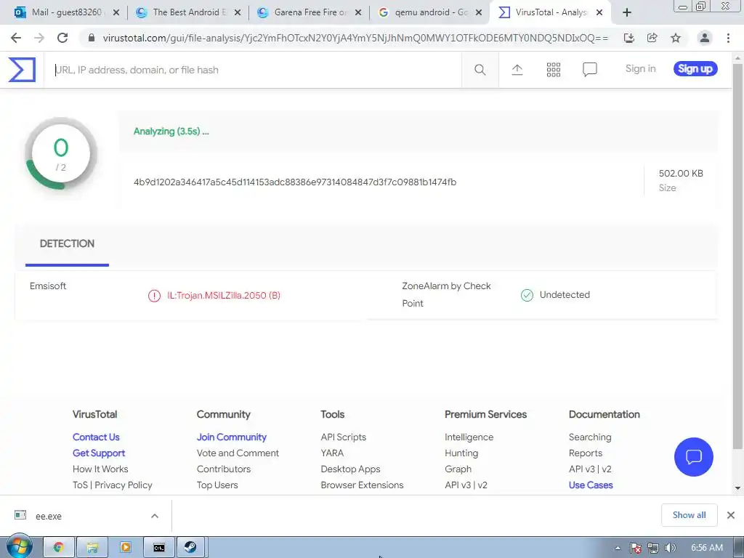Click the Action Center flag tray icon
Viewport: 744px width, 558px height.
point(635,548)
